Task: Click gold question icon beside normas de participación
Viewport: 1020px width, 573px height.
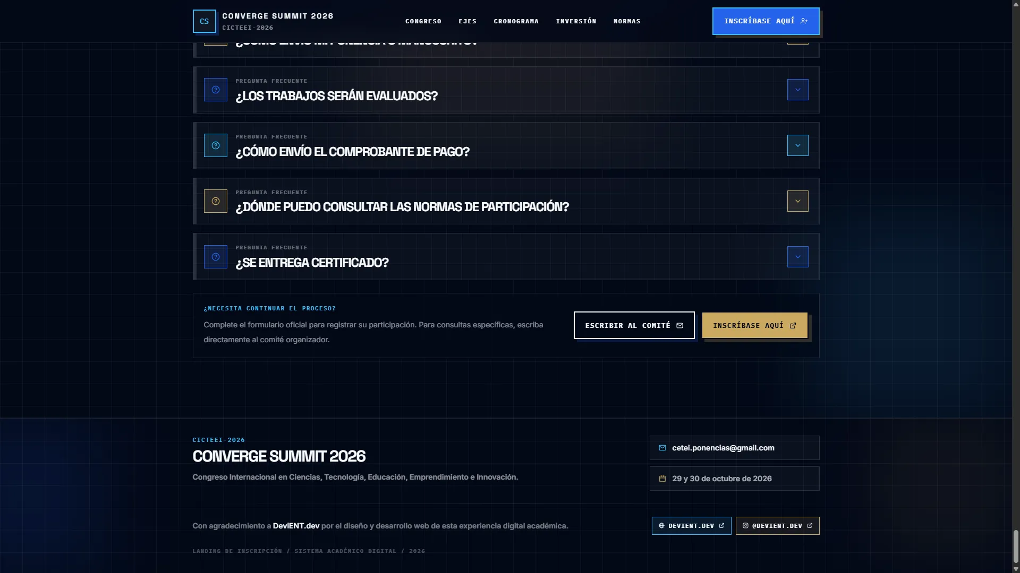Action: pyautogui.click(x=216, y=201)
